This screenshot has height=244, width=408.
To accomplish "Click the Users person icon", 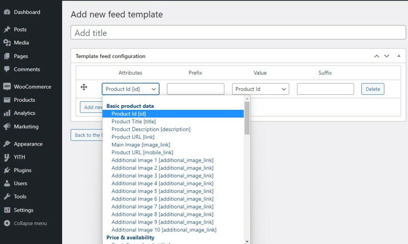I will pos(7,183).
